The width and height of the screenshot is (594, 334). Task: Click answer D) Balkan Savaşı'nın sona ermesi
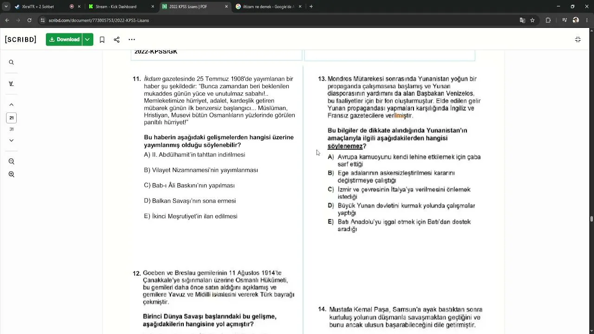[190, 201]
